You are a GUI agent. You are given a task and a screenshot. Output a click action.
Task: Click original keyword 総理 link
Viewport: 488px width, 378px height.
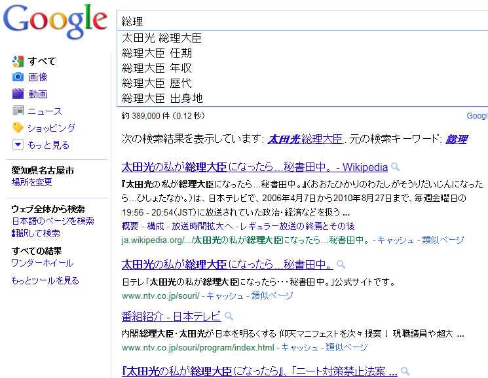457,139
